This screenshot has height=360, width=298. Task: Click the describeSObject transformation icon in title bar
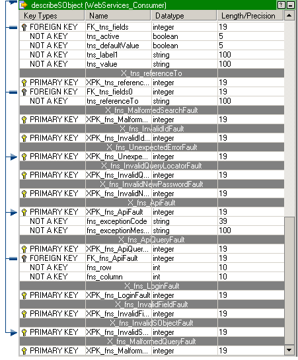(x=24, y=5)
